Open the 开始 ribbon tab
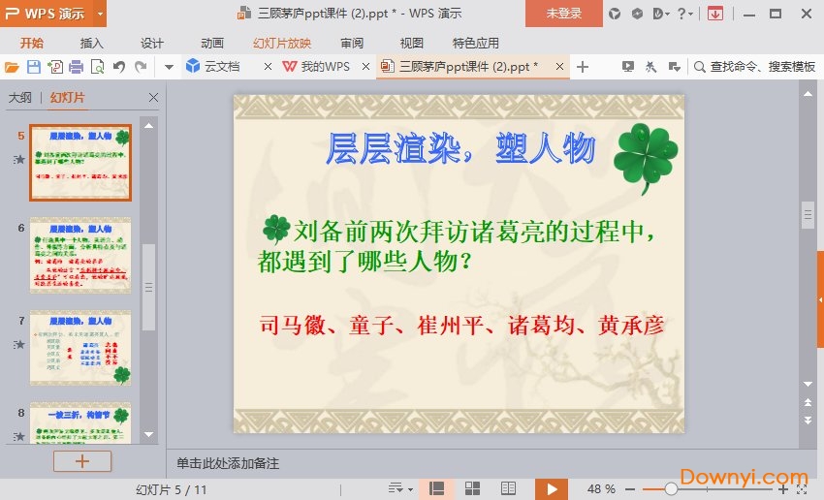 click(x=32, y=43)
